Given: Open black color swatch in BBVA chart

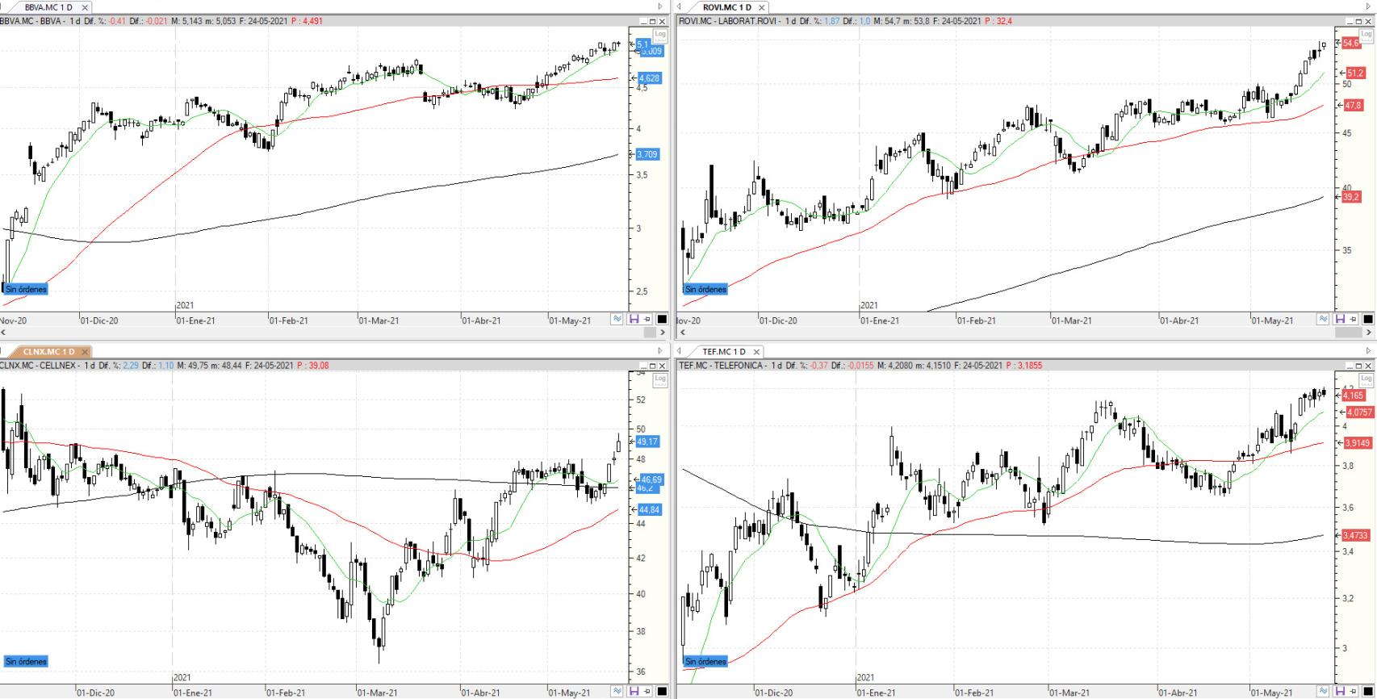Looking at the screenshot, I should point(662,320).
